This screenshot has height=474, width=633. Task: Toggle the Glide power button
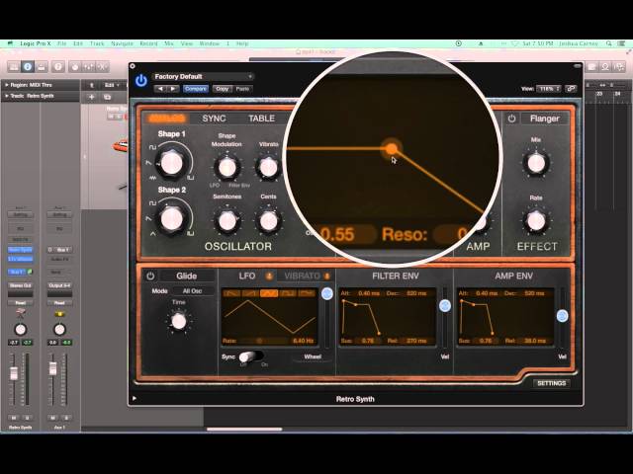(150, 276)
